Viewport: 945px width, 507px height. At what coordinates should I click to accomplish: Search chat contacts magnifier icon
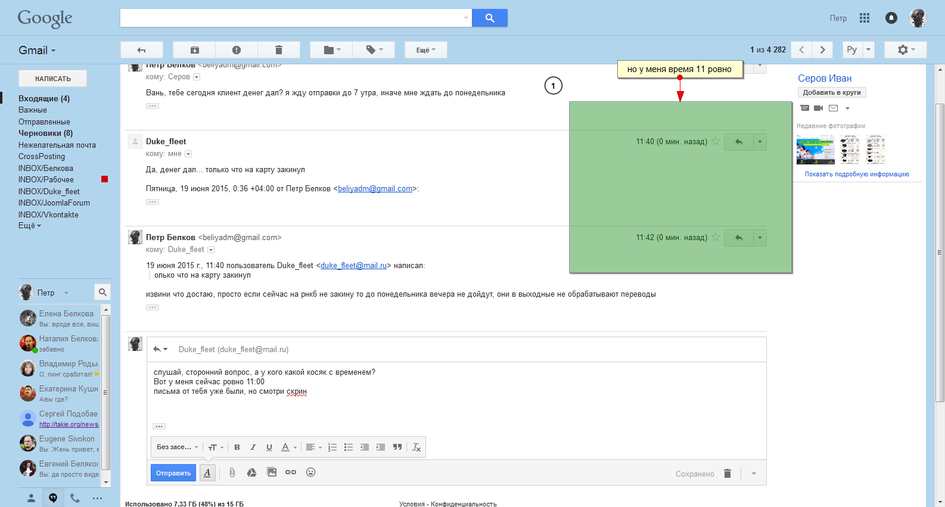[x=102, y=292]
